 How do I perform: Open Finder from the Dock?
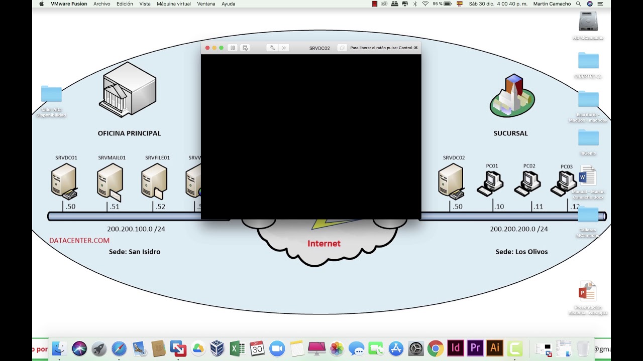(x=60, y=348)
